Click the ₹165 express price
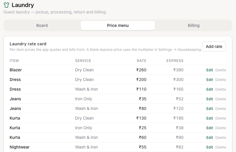Image resolution: width=236 pixels, height=152 pixels. (x=178, y=89)
